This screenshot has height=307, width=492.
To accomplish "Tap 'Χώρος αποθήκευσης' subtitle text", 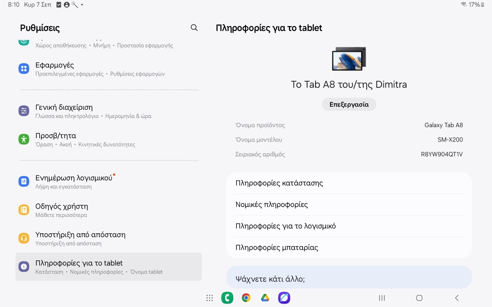I will click(61, 45).
